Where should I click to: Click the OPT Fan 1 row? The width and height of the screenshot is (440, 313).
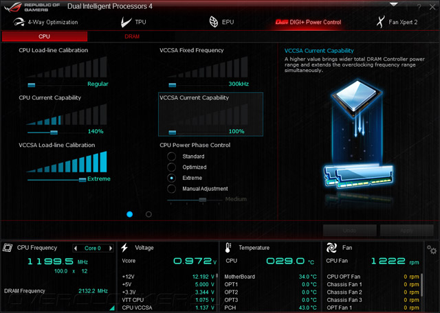(373, 308)
